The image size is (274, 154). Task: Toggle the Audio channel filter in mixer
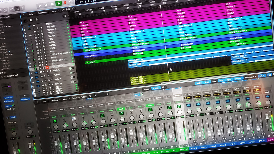199,83
